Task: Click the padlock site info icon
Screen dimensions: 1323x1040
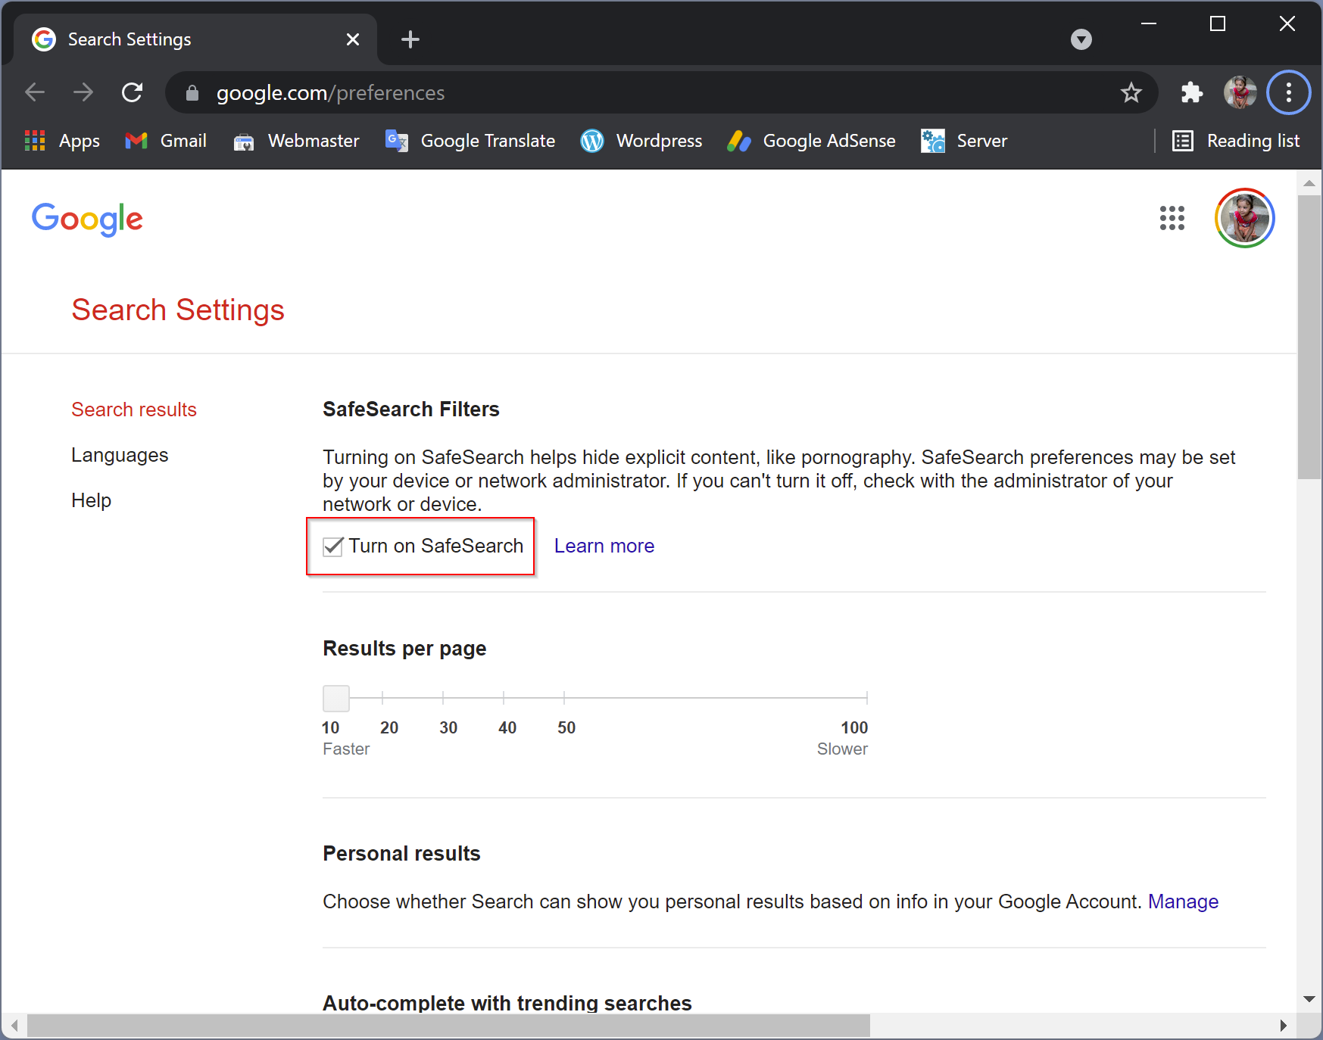Action: [x=192, y=92]
